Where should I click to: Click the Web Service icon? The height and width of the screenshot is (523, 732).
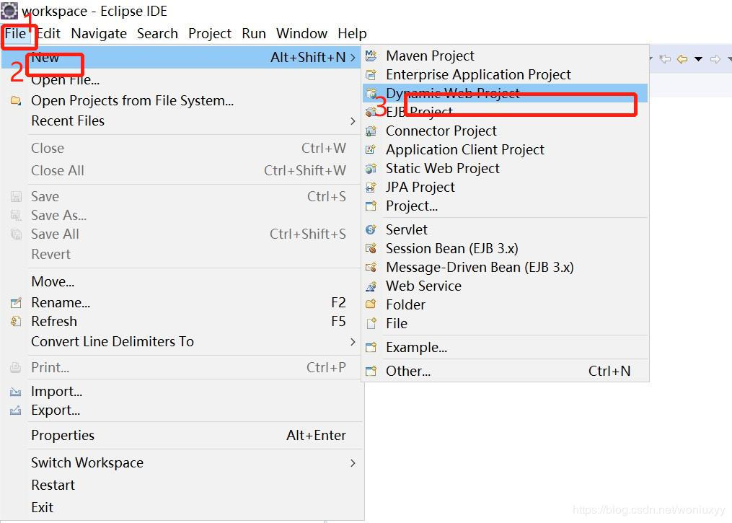point(371,286)
